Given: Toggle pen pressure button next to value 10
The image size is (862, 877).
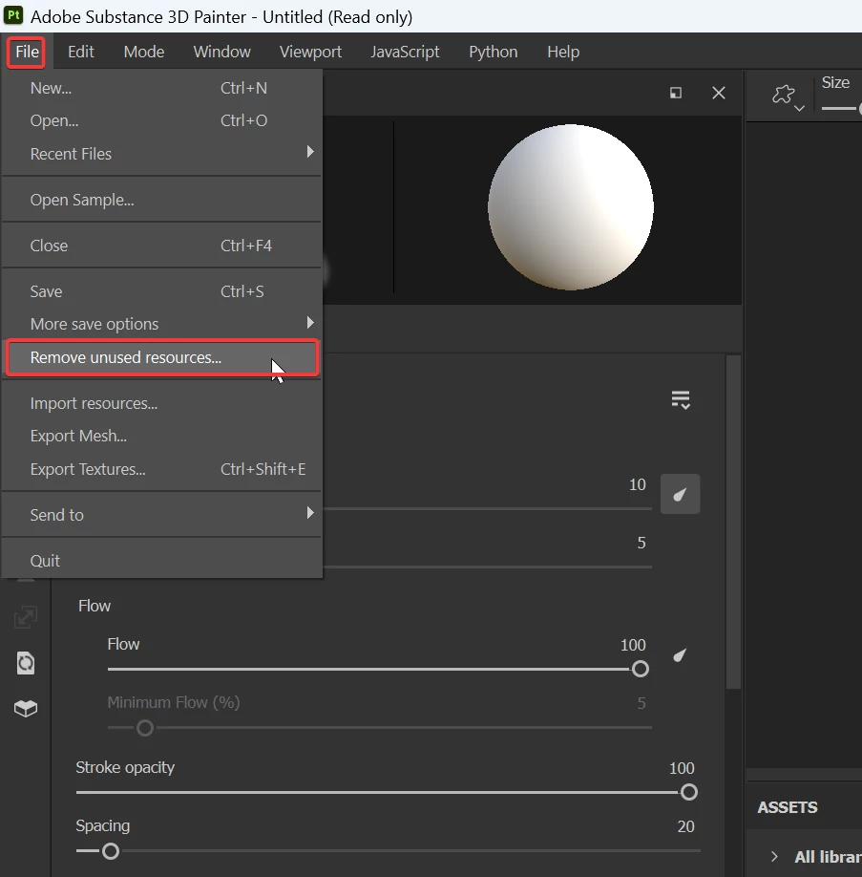Looking at the screenshot, I should (x=680, y=494).
